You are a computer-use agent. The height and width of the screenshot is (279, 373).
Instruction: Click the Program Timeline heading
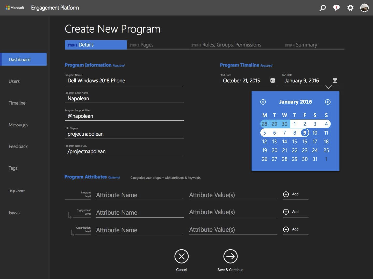point(239,65)
